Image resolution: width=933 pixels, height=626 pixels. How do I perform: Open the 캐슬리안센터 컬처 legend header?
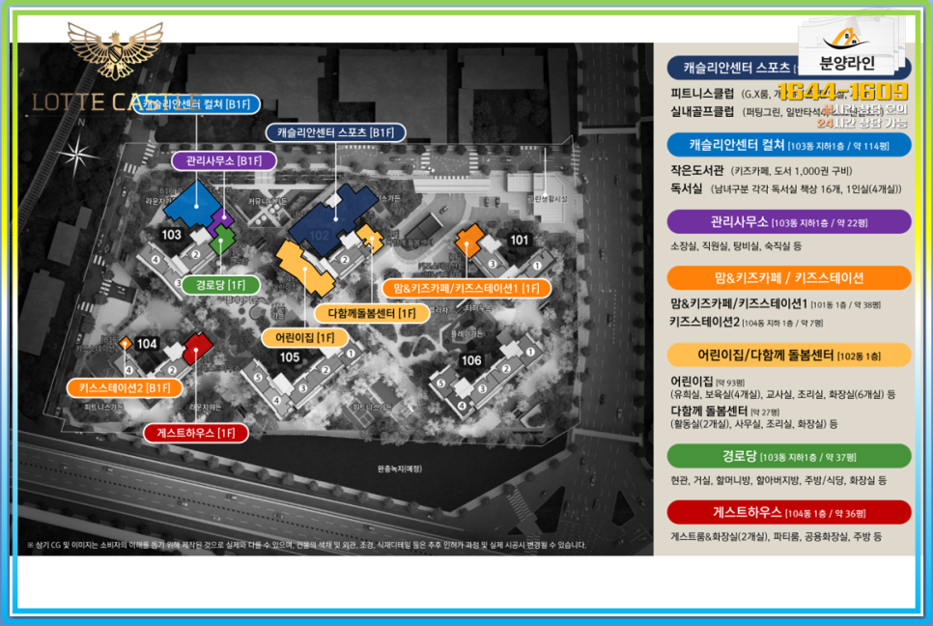789,145
